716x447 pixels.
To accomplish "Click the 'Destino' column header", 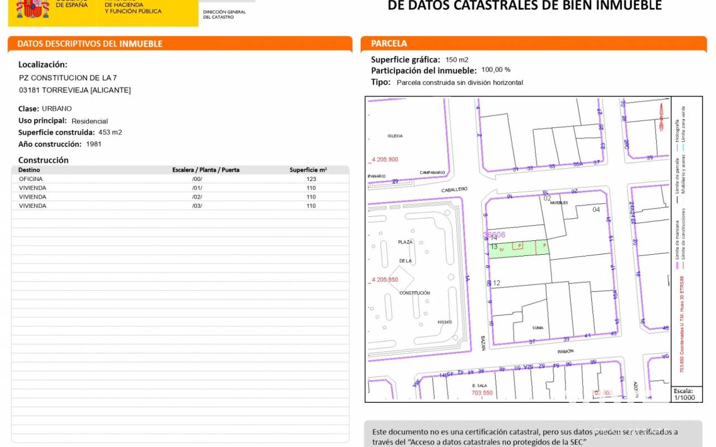I will click(x=29, y=170).
